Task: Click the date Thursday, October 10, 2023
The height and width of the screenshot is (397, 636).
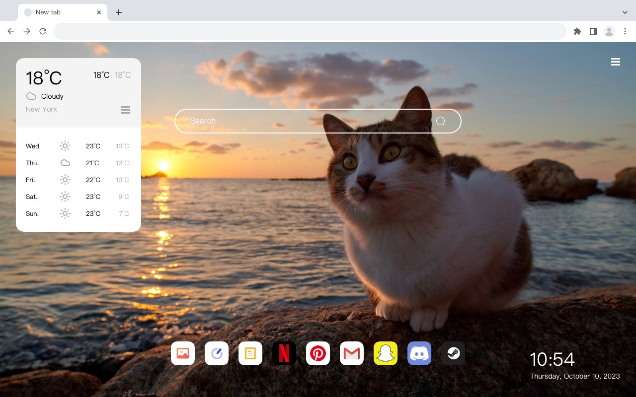Action: point(575,376)
